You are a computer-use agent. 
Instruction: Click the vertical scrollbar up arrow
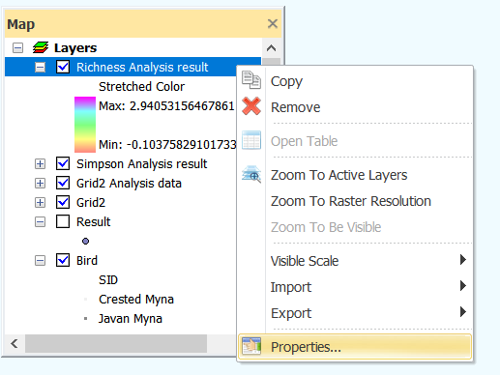click(271, 48)
